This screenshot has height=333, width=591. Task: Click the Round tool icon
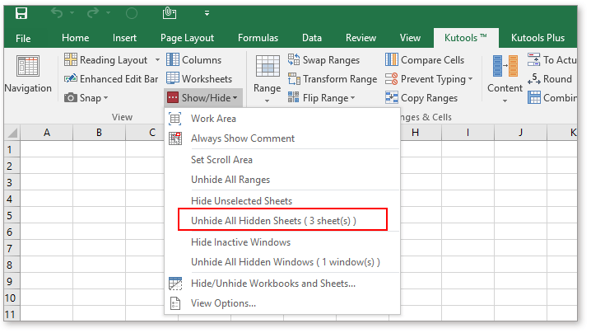533,79
